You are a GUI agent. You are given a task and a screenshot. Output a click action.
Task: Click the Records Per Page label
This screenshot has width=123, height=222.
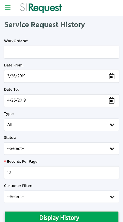[x=23, y=162]
